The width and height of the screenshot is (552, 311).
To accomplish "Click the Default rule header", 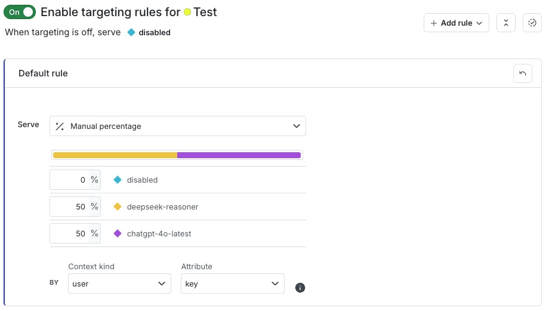I will (x=43, y=73).
